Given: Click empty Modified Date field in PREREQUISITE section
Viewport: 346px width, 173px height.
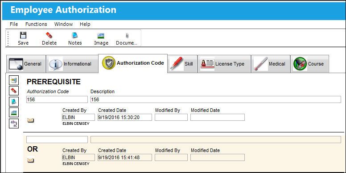Looking at the screenshot, I should click(x=217, y=117).
